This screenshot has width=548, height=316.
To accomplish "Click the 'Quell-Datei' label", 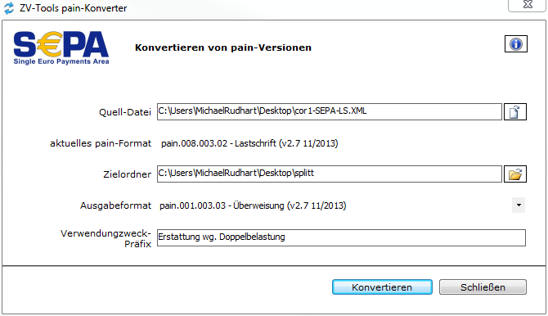I will (x=125, y=112).
